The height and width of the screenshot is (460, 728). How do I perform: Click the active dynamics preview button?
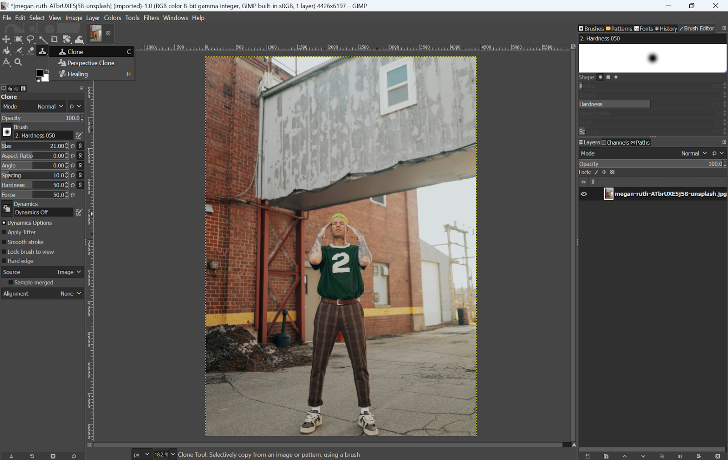(x=7, y=208)
